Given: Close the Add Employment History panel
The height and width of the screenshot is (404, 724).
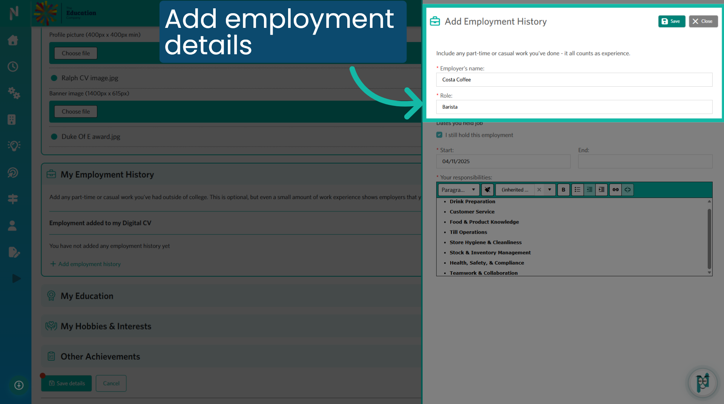Looking at the screenshot, I should tap(703, 21).
